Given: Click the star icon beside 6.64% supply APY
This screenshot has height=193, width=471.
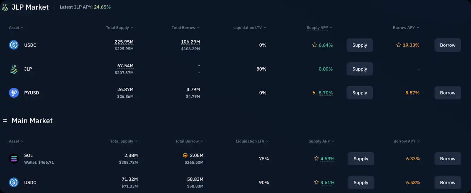Looking at the screenshot, I should click(315, 45).
